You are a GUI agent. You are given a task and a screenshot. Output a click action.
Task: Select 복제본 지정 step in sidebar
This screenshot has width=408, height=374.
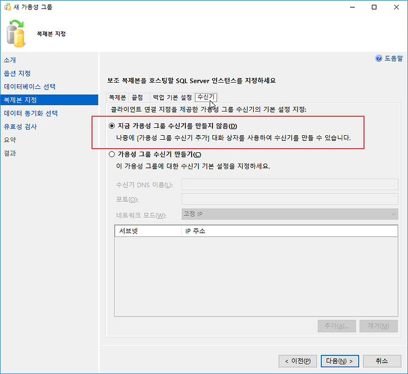pos(49,100)
